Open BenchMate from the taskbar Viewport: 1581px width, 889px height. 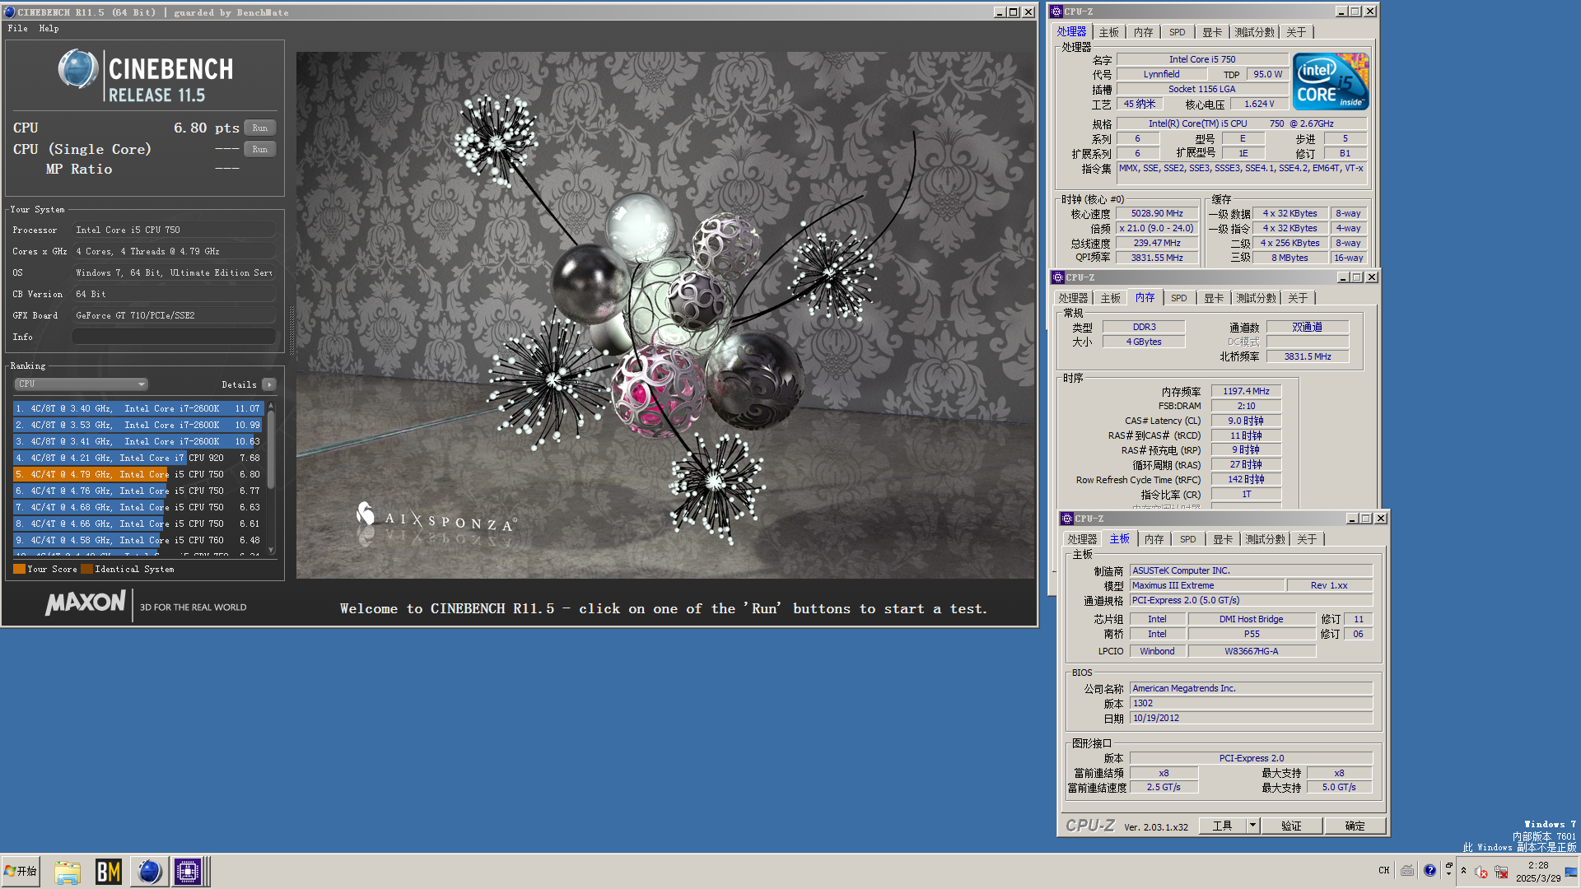click(x=108, y=872)
